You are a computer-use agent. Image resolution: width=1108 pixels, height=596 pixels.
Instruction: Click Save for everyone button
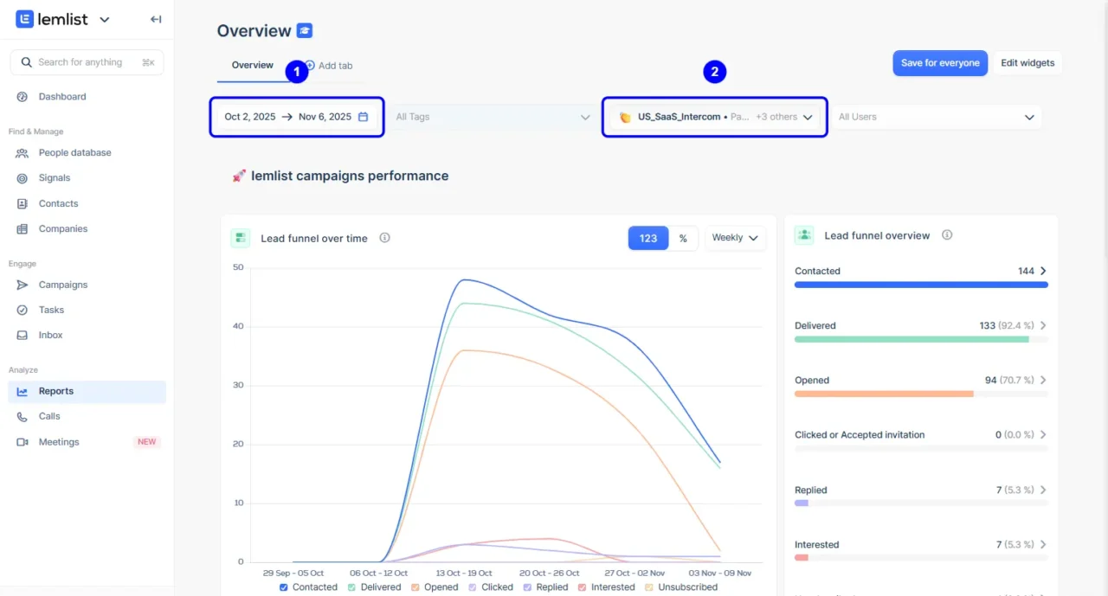pos(940,63)
